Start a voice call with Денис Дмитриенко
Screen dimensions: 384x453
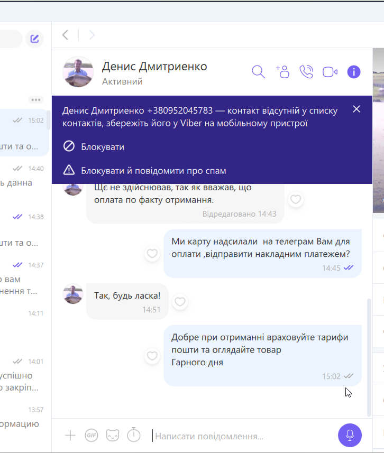click(x=306, y=72)
